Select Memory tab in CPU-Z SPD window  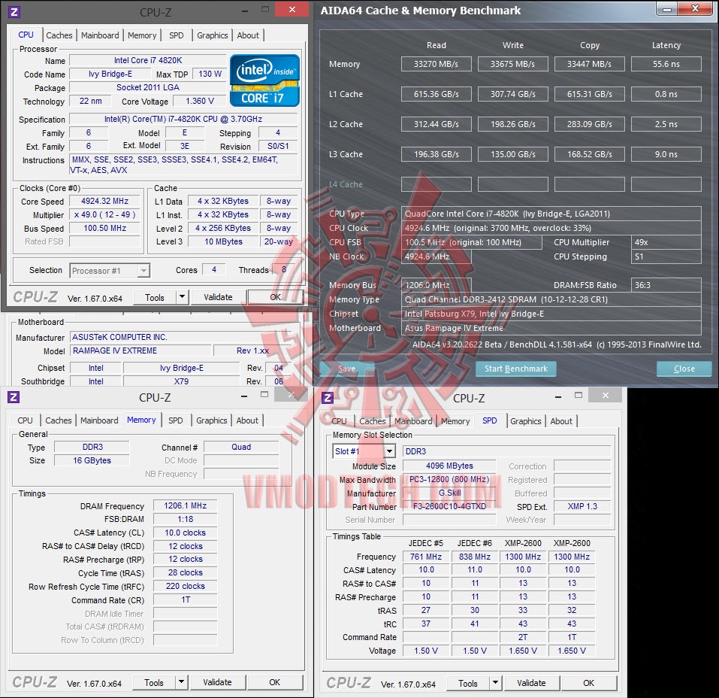coord(455,421)
